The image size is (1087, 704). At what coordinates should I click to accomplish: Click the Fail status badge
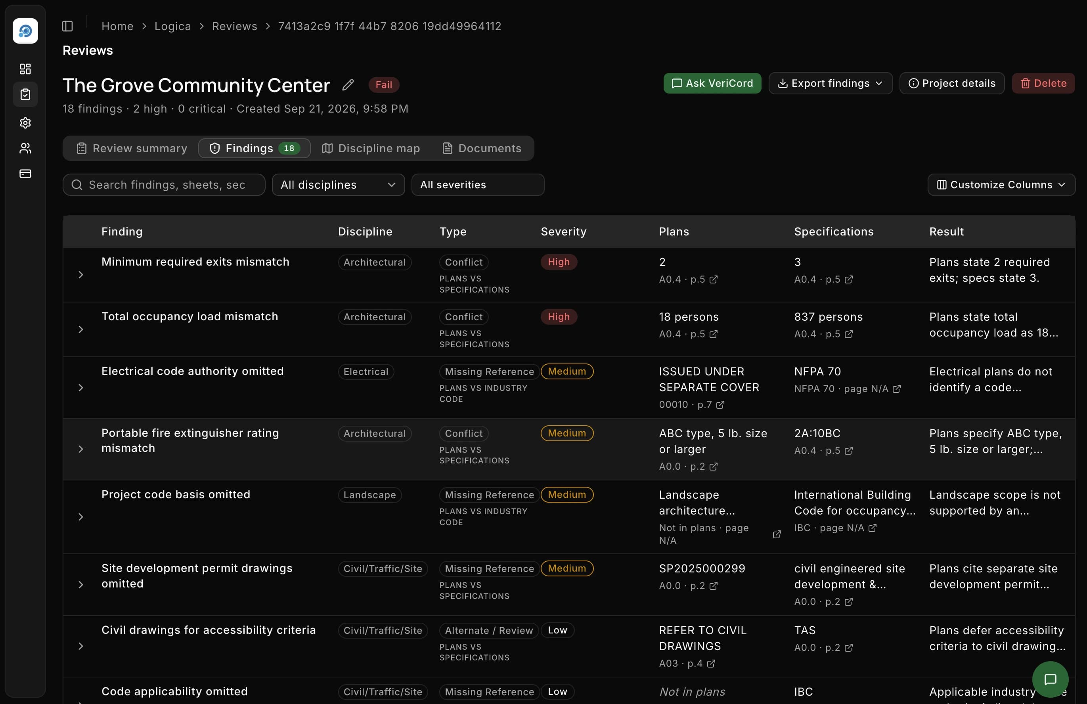[384, 85]
